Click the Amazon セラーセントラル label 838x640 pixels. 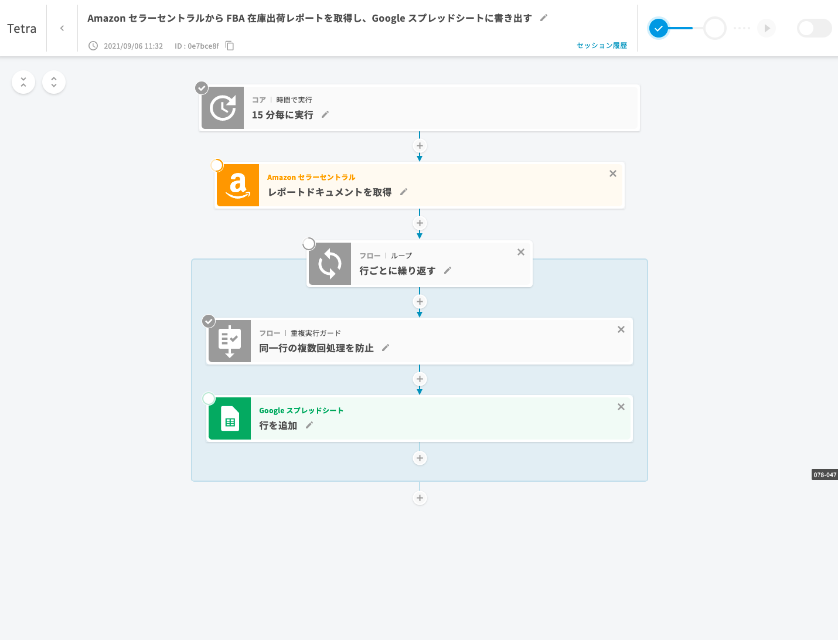pyautogui.click(x=311, y=177)
